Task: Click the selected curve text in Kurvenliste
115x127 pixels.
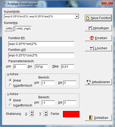Action: (29, 17)
